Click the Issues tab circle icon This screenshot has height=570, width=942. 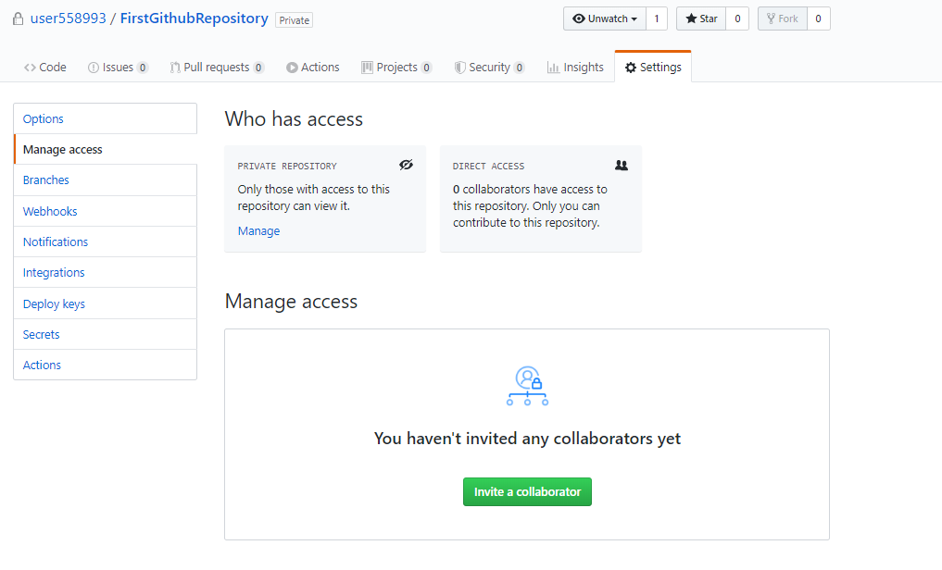(94, 68)
